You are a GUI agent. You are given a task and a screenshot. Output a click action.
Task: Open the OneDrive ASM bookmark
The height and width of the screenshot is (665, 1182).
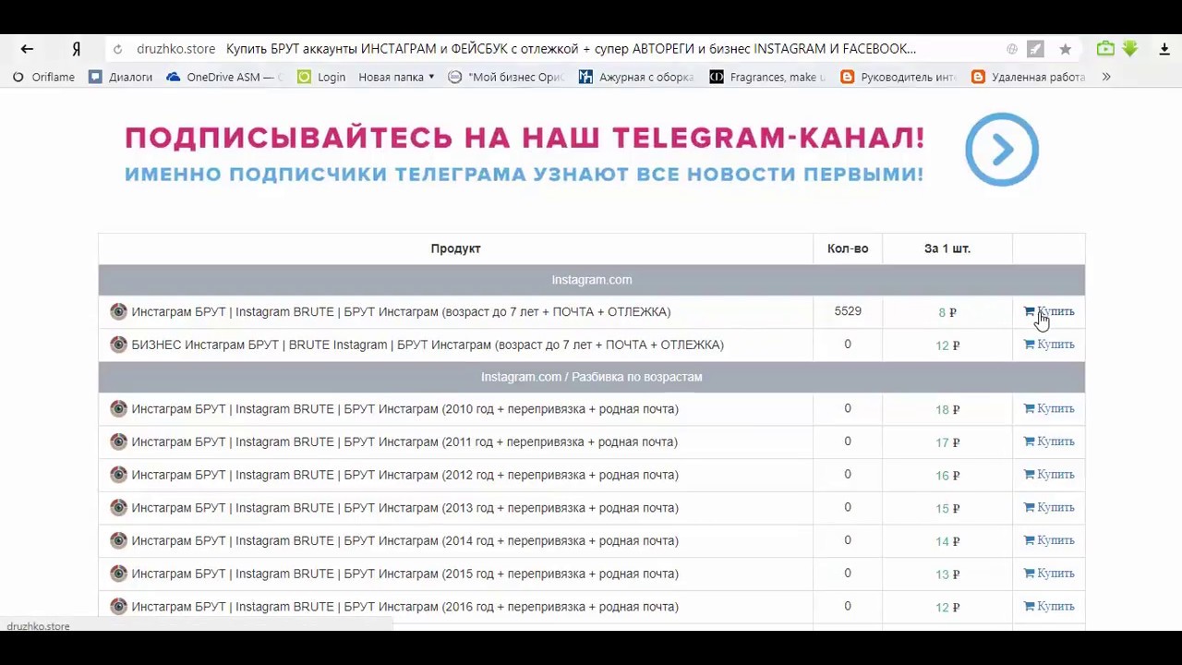click(x=226, y=77)
